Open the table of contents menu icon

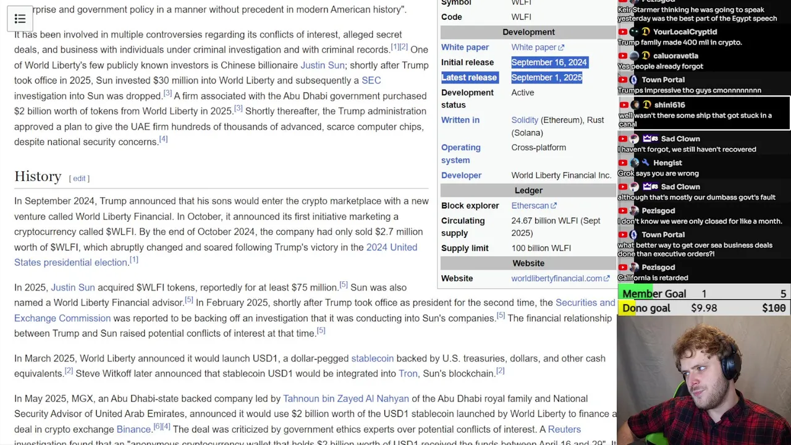pyautogui.click(x=20, y=19)
